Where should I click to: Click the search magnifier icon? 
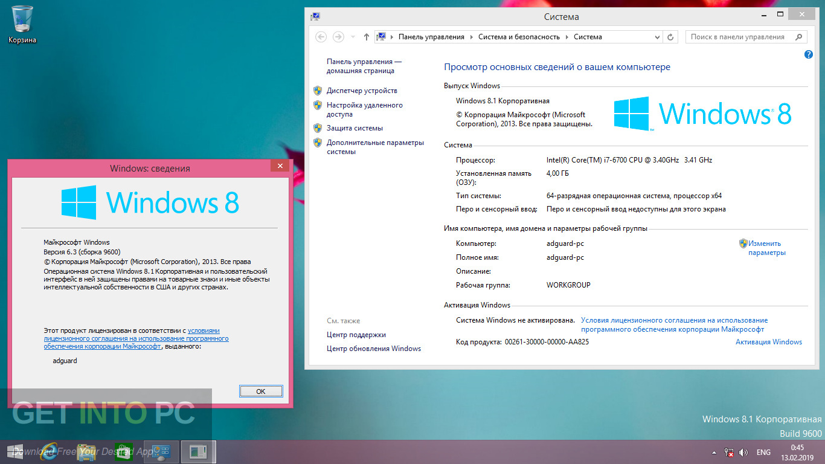[800, 37]
